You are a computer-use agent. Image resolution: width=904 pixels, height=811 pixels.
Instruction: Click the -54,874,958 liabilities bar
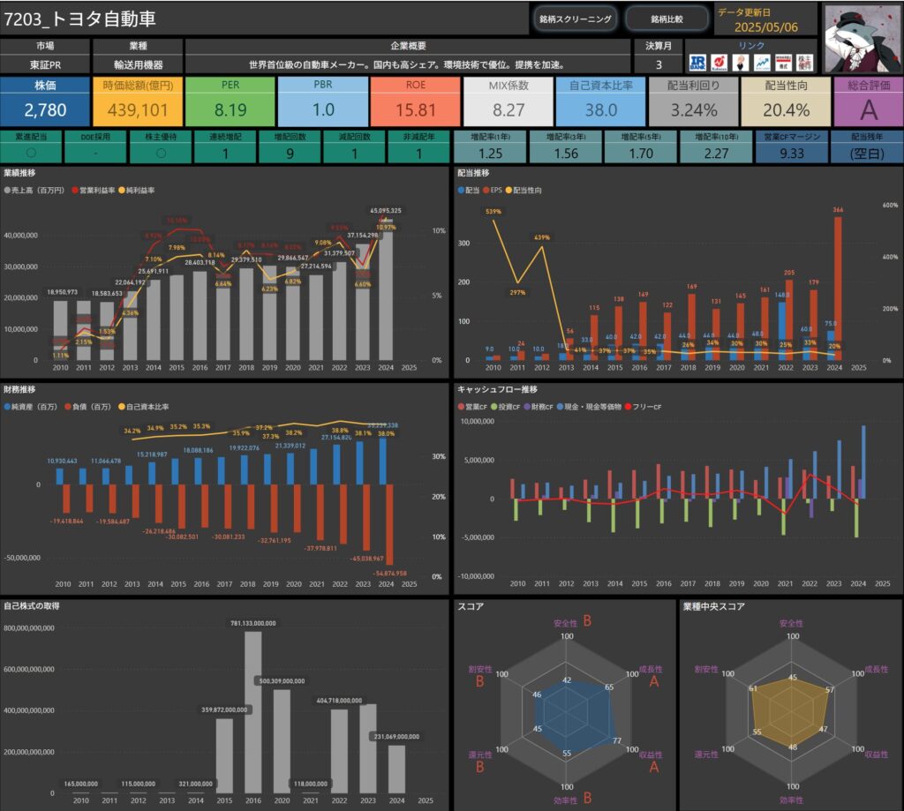[389, 524]
